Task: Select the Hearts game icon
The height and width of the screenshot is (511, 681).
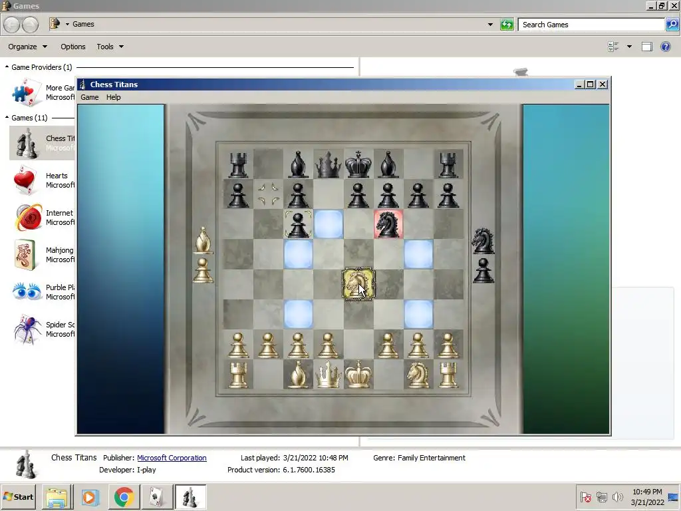Action: coord(25,180)
